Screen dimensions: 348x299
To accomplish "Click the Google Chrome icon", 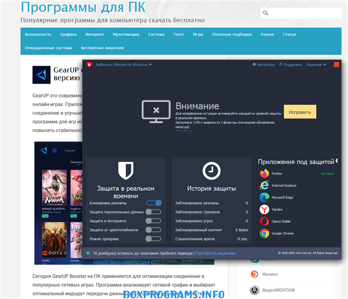I will pyautogui.click(x=264, y=233).
